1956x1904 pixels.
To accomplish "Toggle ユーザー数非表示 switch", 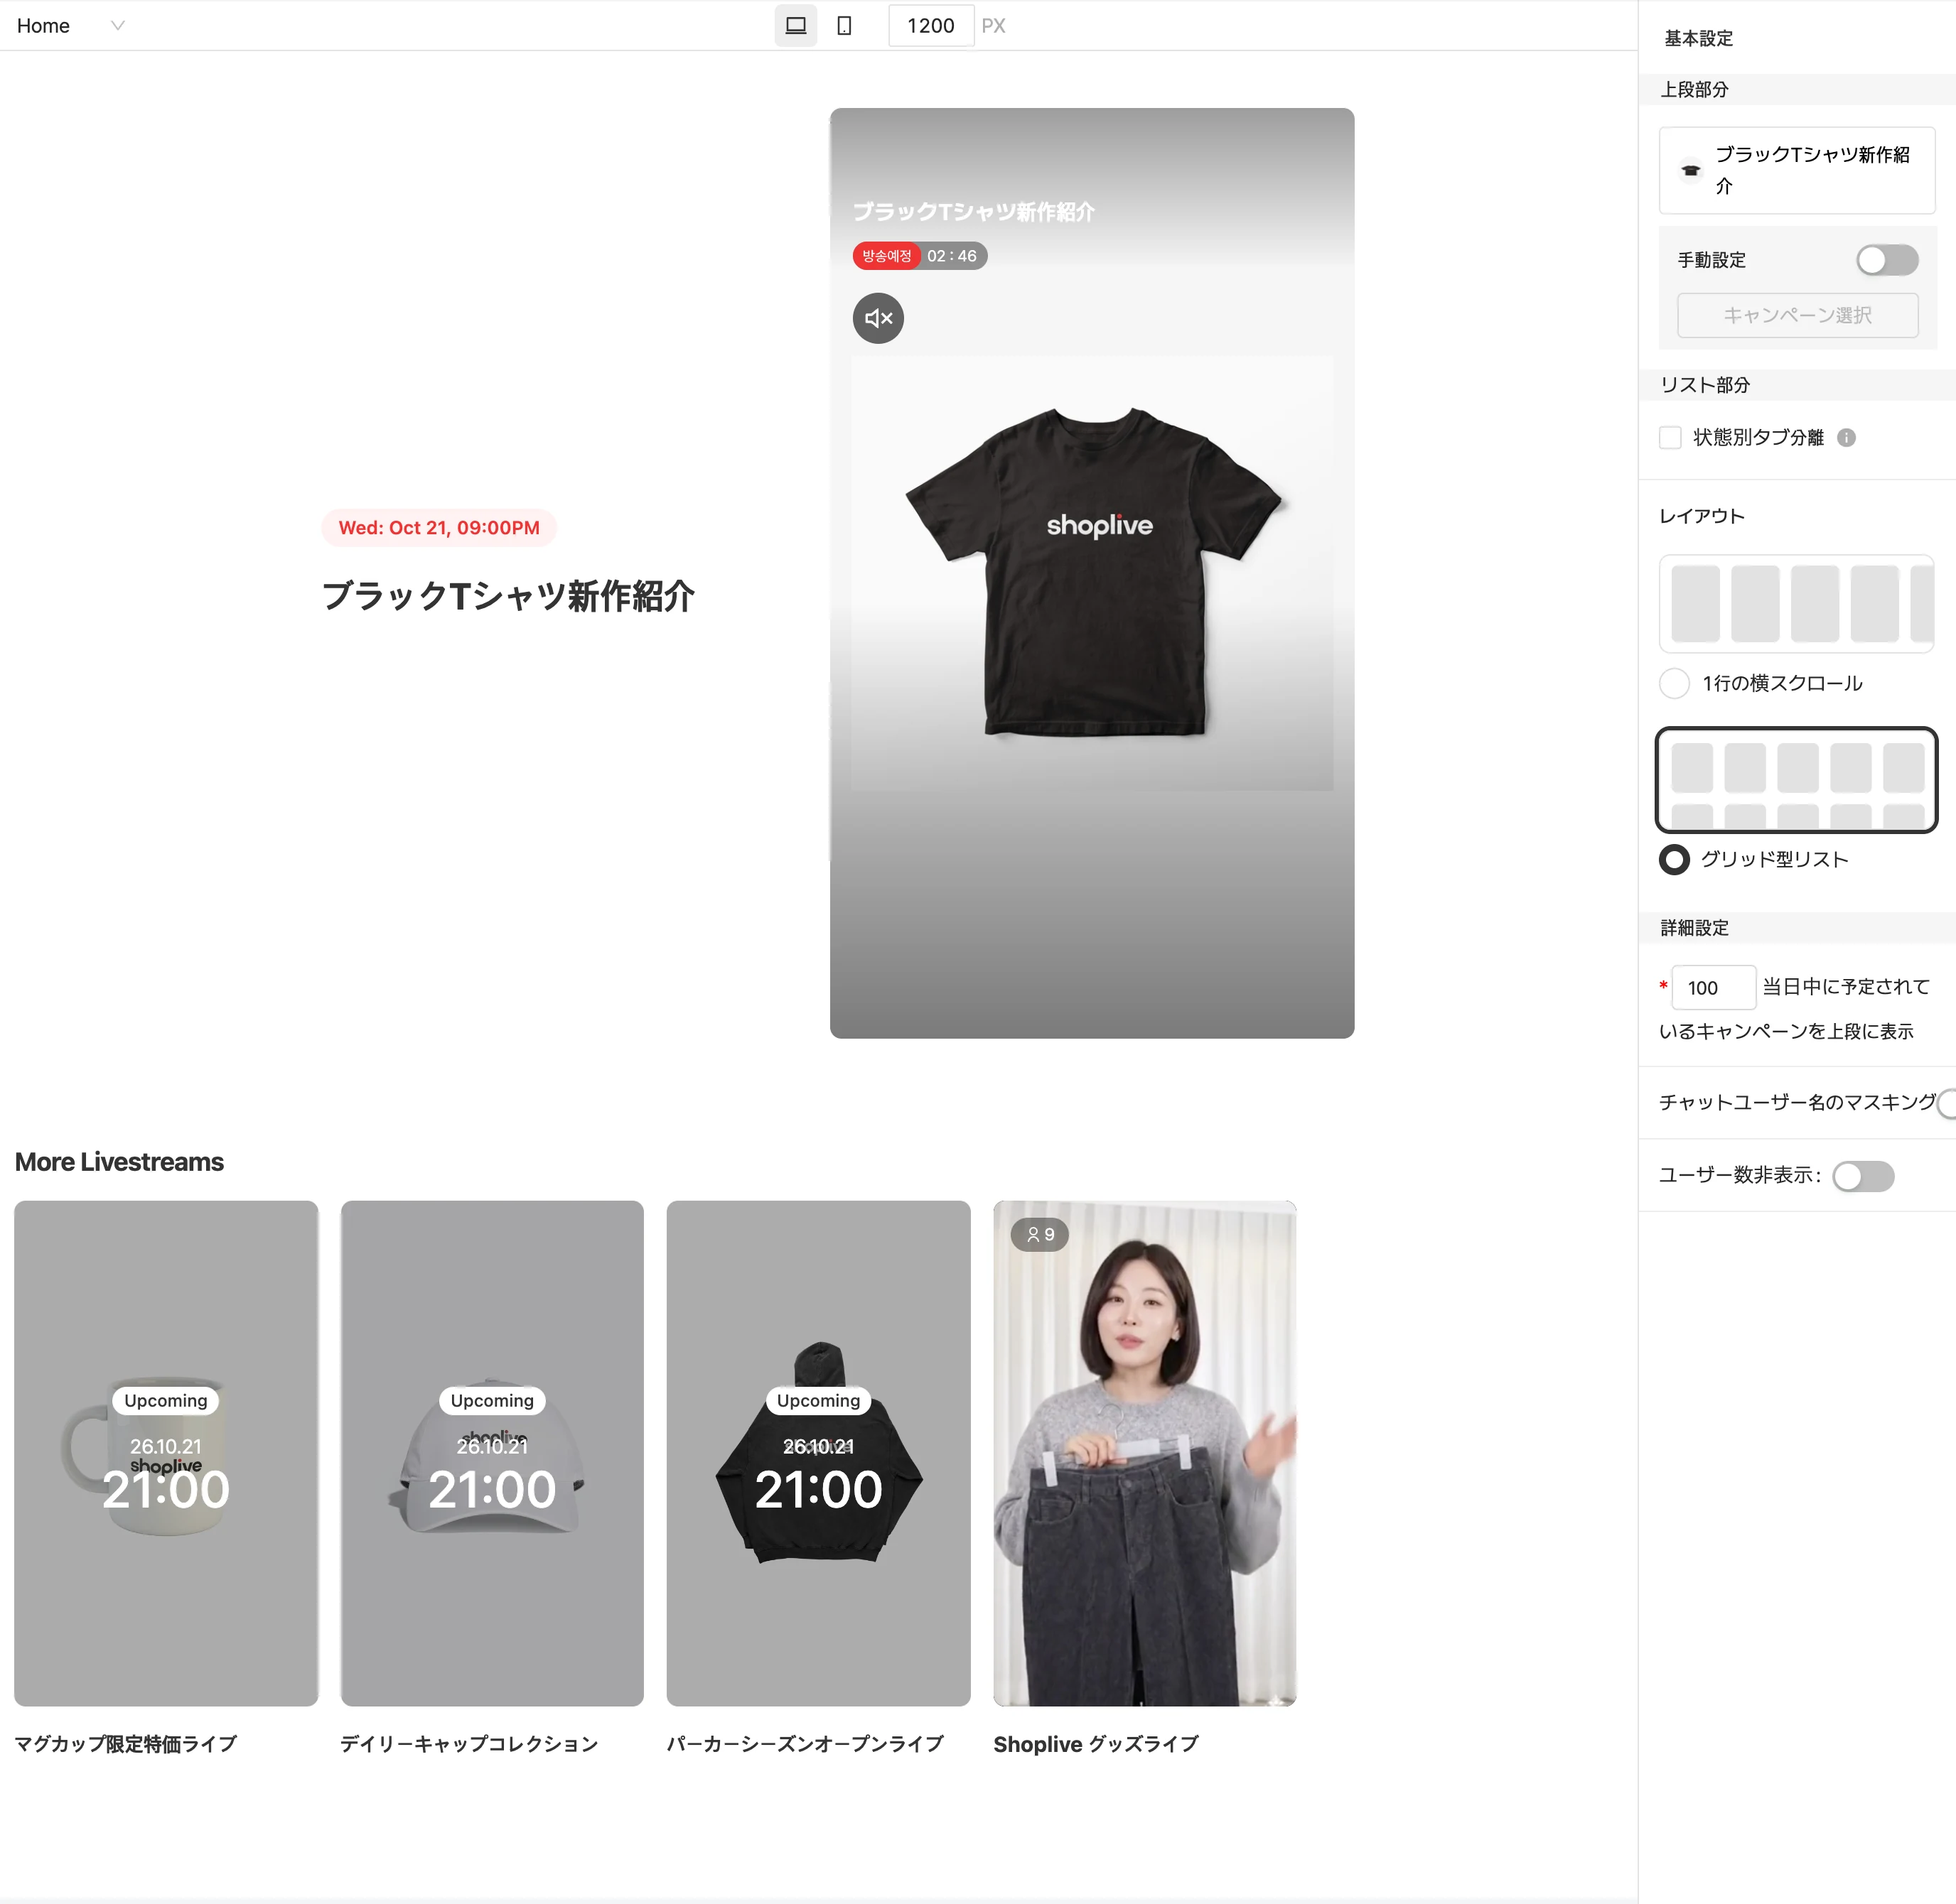I will [1863, 1176].
